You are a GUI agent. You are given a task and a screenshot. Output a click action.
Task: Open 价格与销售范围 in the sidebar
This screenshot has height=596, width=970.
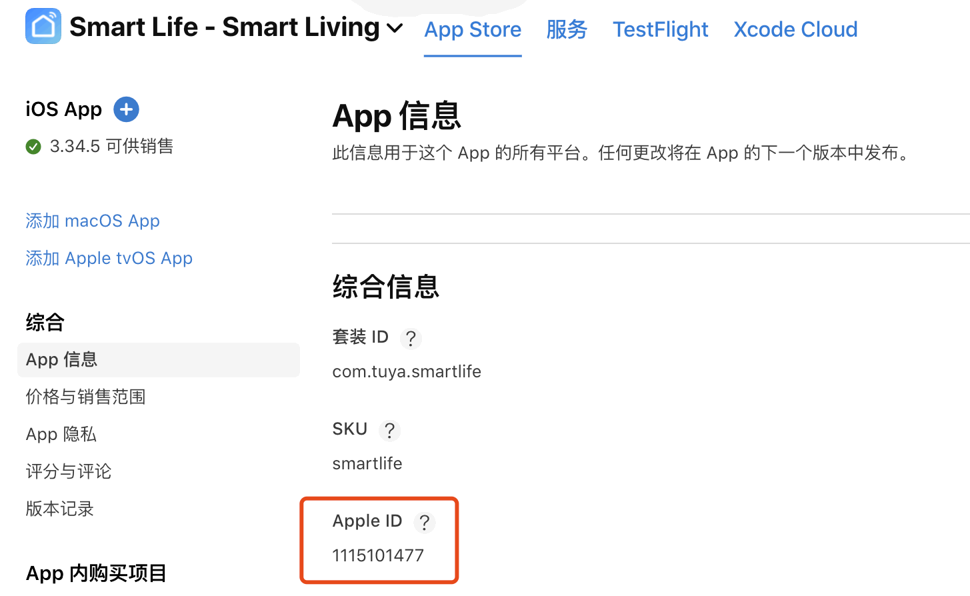(x=85, y=397)
